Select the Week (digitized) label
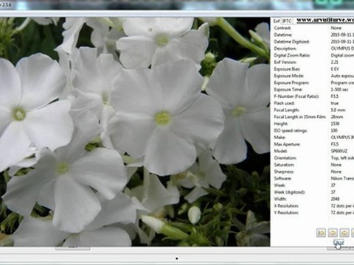This screenshot has height=265, width=354. tap(289, 192)
